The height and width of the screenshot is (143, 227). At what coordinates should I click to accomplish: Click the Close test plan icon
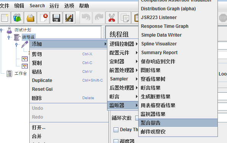[43, 18]
